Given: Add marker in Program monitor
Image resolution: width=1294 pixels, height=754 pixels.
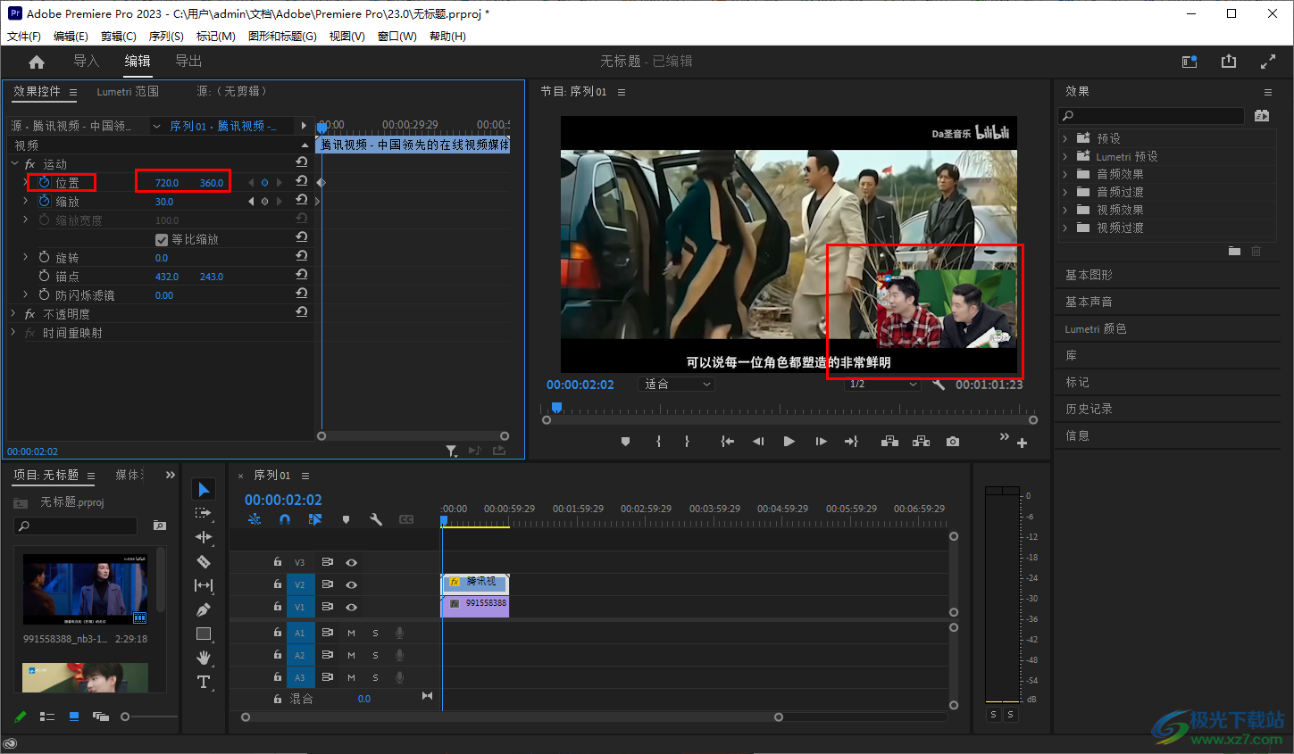Looking at the screenshot, I should click(626, 441).
